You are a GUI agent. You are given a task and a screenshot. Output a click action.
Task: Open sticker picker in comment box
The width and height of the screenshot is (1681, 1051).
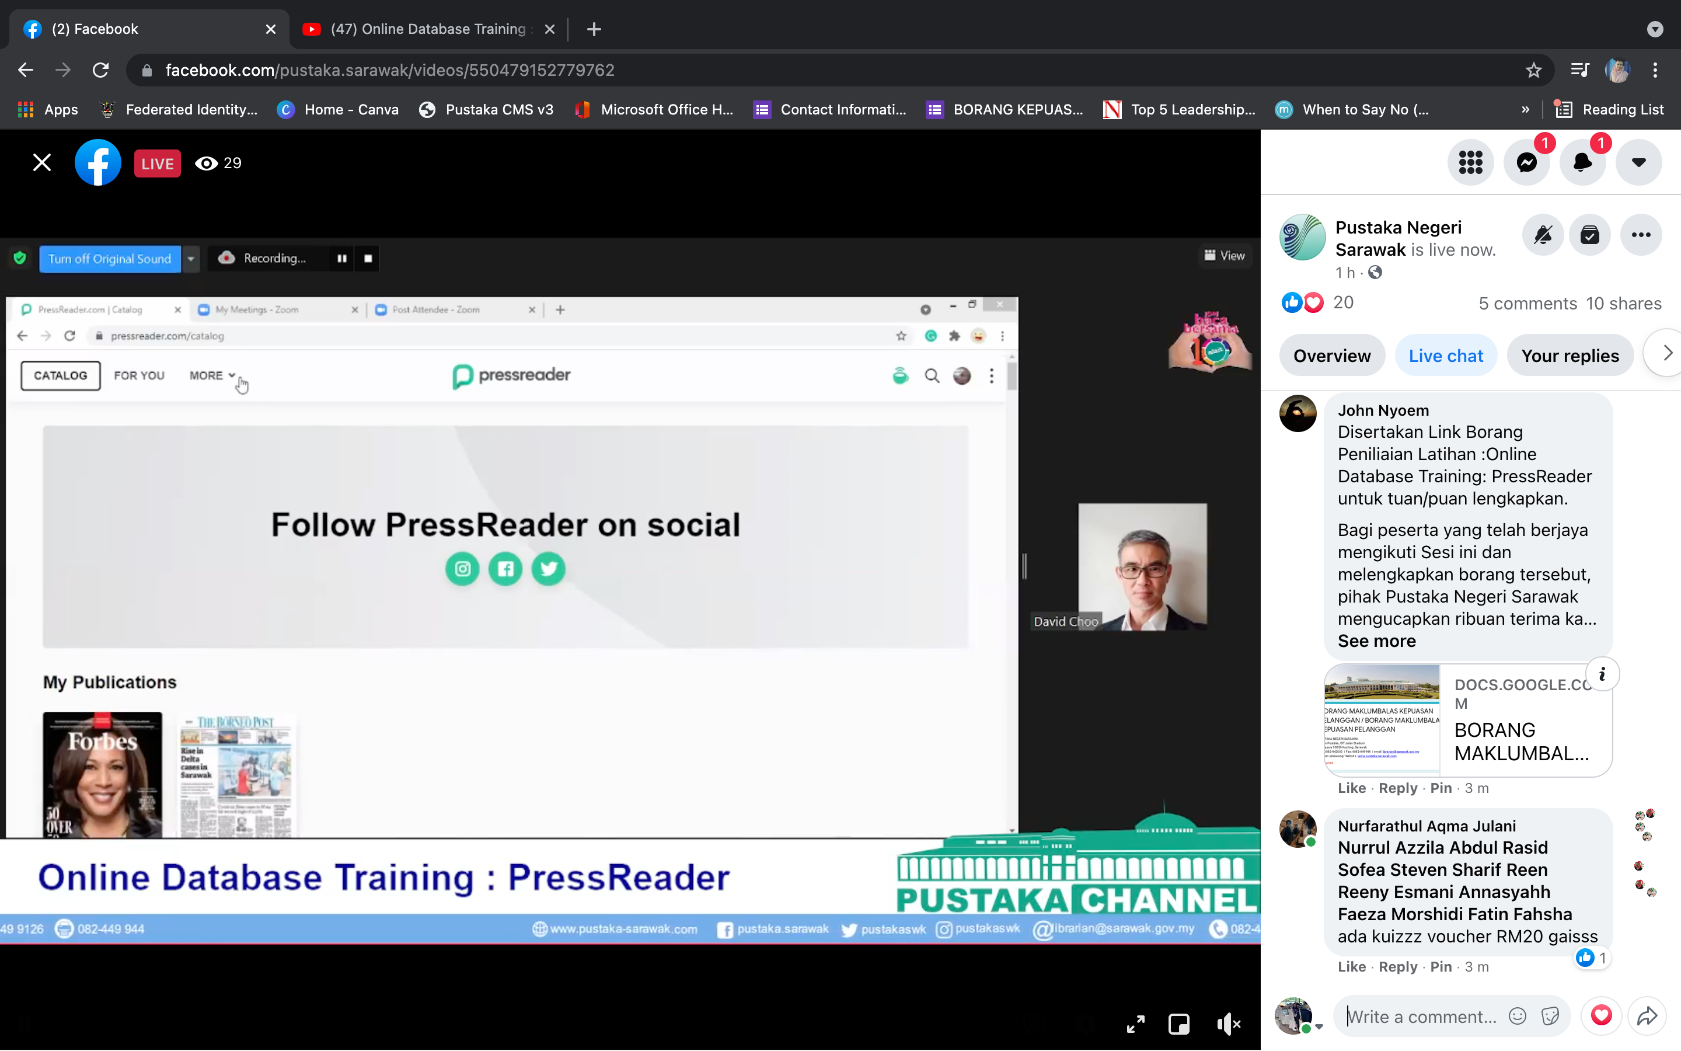click(x=1550, y=1016)
